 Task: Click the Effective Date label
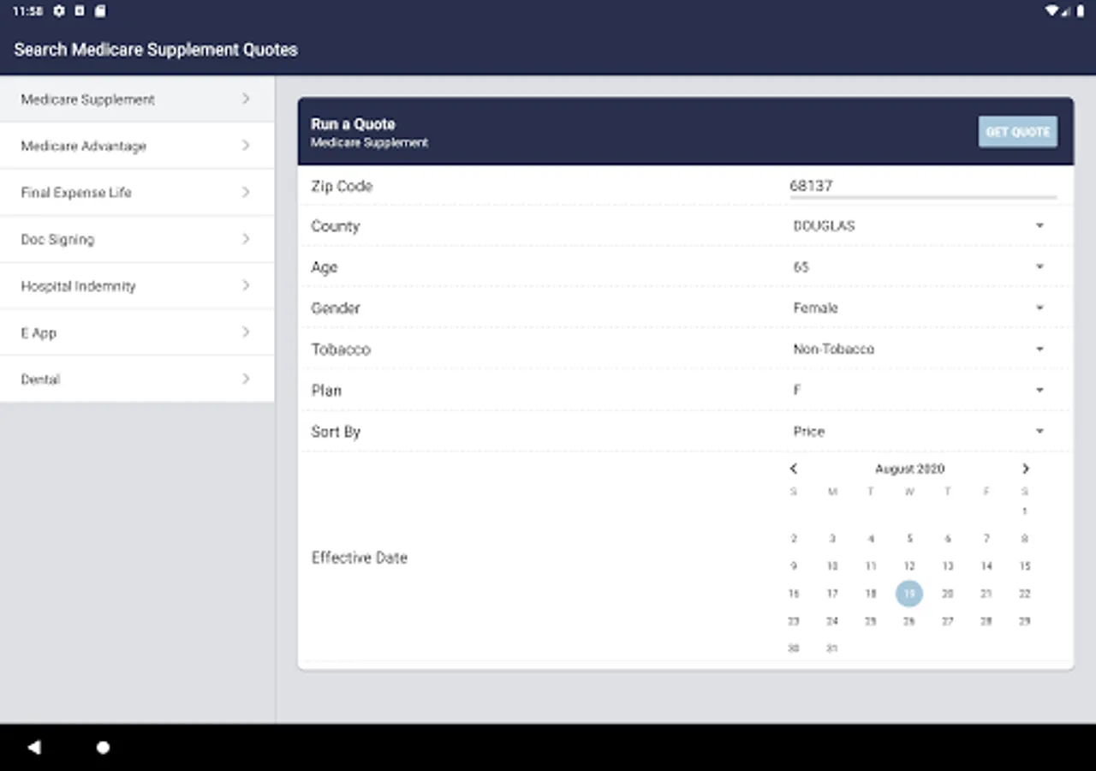[x=360, y=558]
